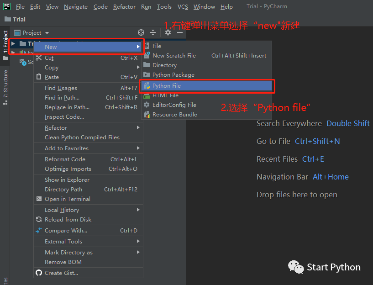Open Project panel settings gear icon
The width and height of the screenshot is (373, 285).
168,32
